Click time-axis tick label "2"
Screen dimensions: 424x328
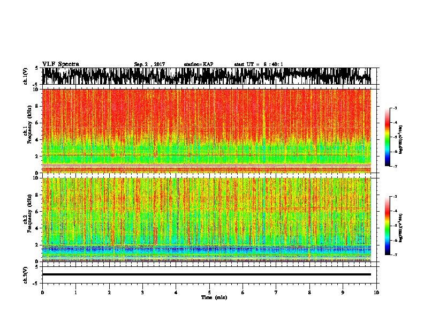pyautogui.click(x=109, y=293)
